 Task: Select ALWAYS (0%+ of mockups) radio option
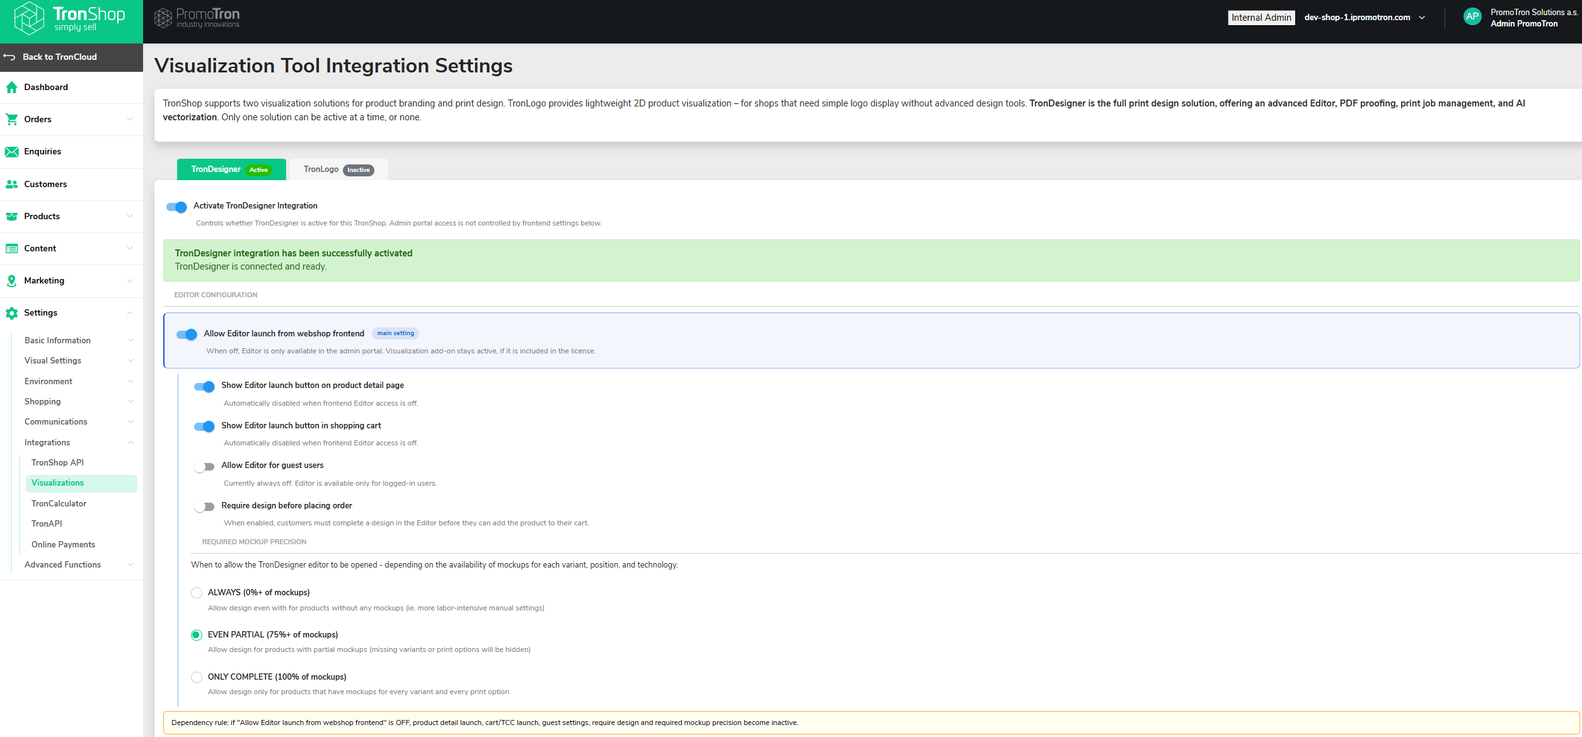(197, 593)
